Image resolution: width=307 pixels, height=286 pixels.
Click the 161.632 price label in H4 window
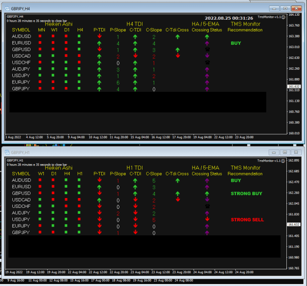(x=294, y=86)
